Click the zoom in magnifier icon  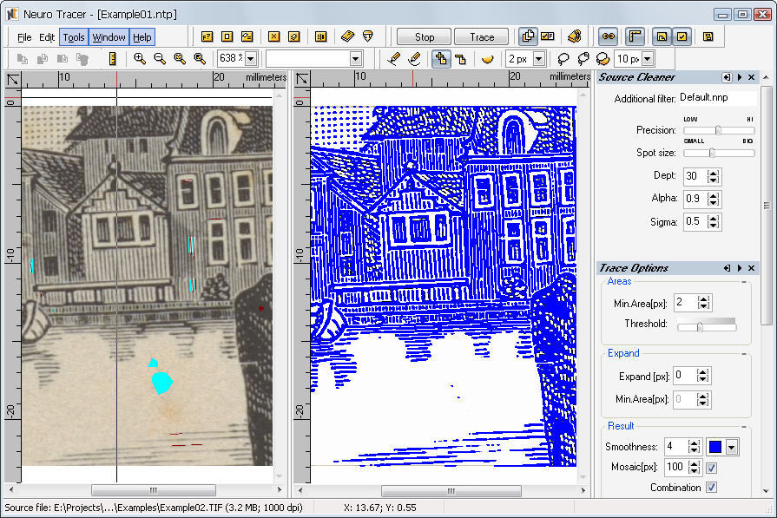point(140,58)
